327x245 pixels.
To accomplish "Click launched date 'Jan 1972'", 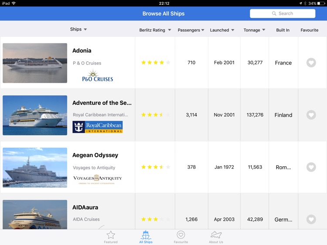I will (x=224, y=167).
